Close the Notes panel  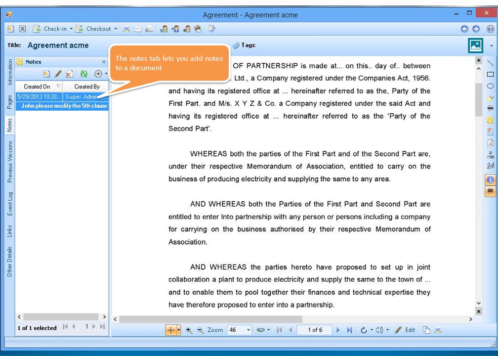point(104,62)
